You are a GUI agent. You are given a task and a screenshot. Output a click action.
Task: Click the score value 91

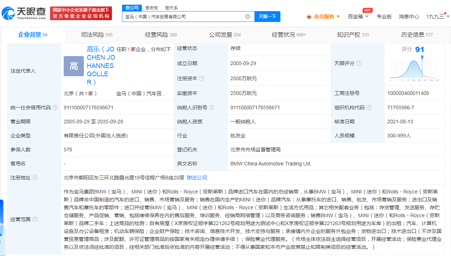[x=420, y=49]
